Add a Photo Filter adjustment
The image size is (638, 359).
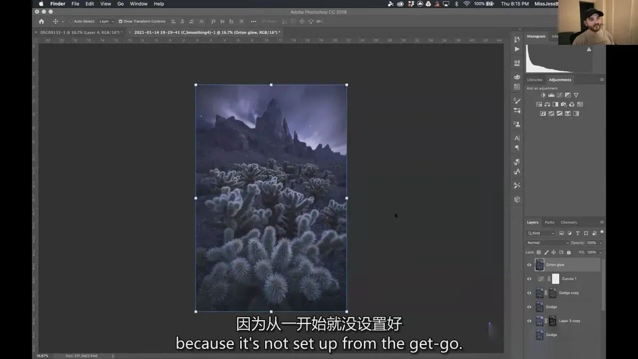point(564,104)
